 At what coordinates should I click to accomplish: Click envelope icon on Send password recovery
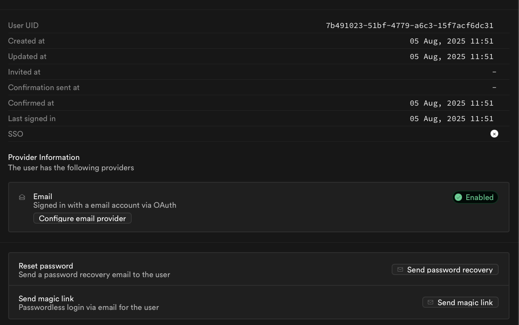400,269
